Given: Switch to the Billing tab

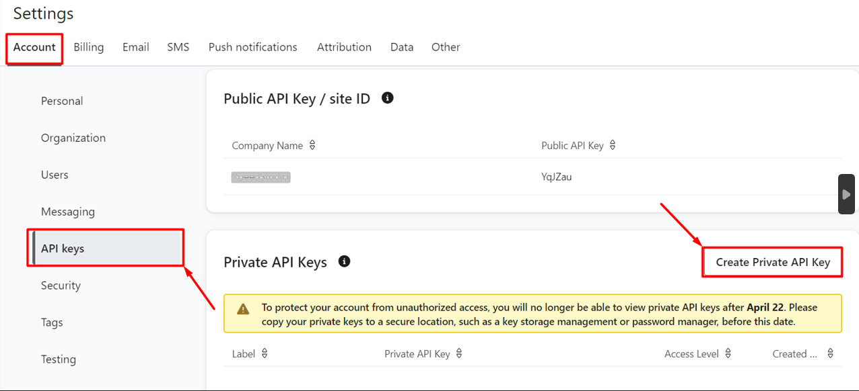Looking at the screenshot, I should [x=88, y=46].
